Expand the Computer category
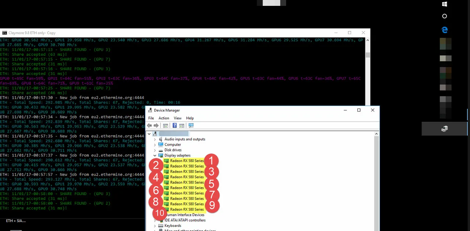This screenshot has width=470, height=231. [x=155, y=144]
